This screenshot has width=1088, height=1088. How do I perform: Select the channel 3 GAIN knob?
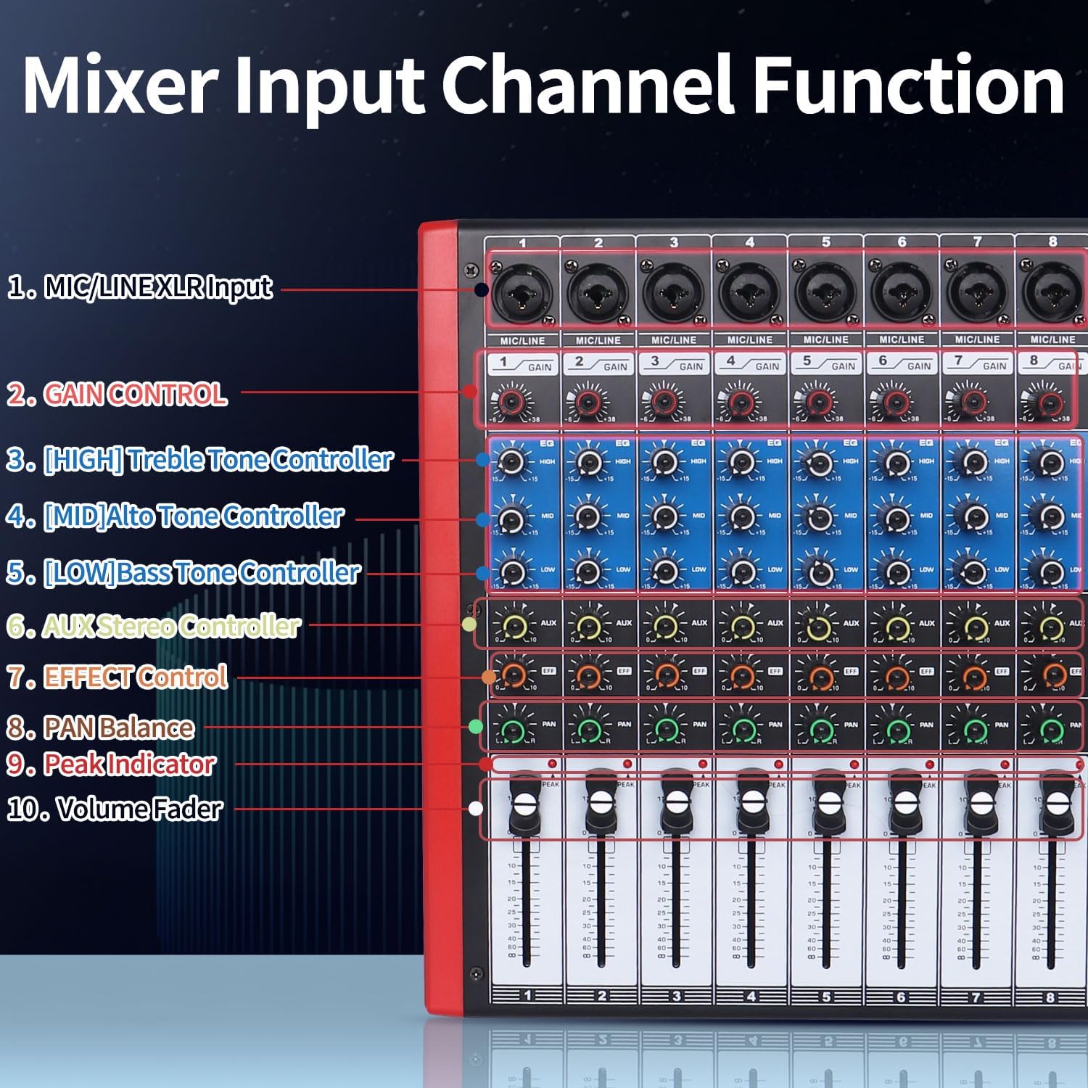tap(664, 400)
